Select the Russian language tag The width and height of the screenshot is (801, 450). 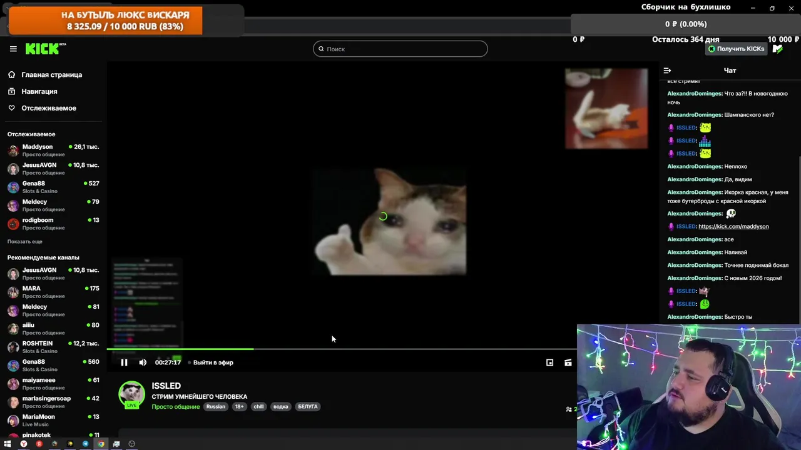coord(216,406)
